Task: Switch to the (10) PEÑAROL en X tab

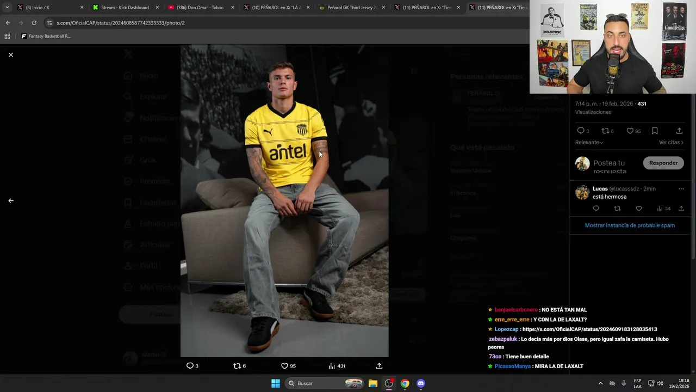Action: (276, 8)
